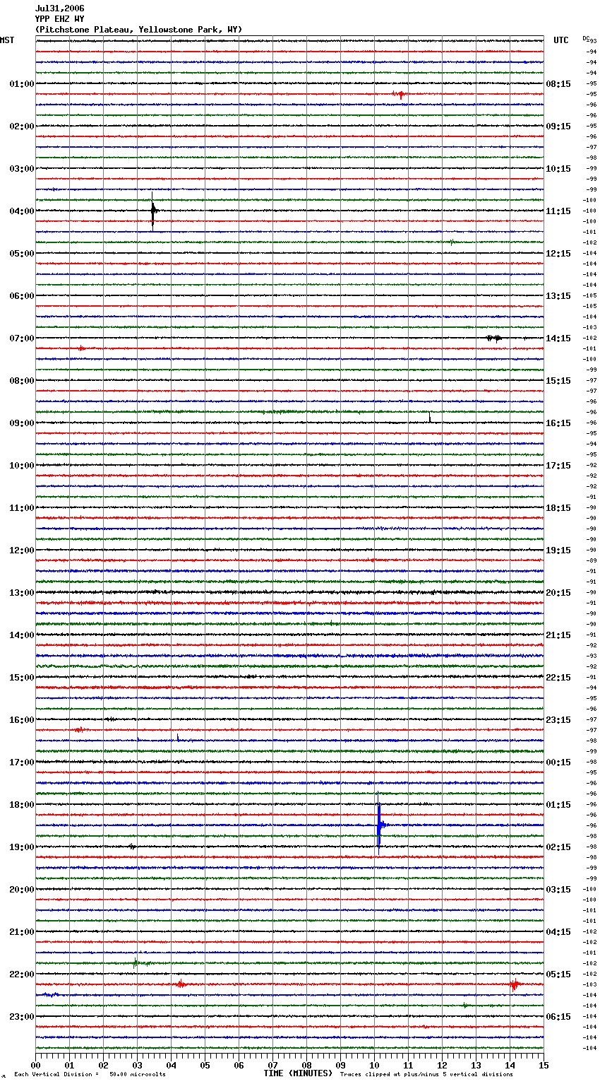Click the 05:15 UTC time label
Screen dimensions: 600x1084
558,974
